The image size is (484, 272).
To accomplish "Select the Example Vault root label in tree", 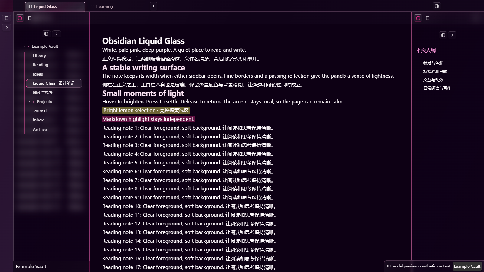I will [x=45, y=47].
